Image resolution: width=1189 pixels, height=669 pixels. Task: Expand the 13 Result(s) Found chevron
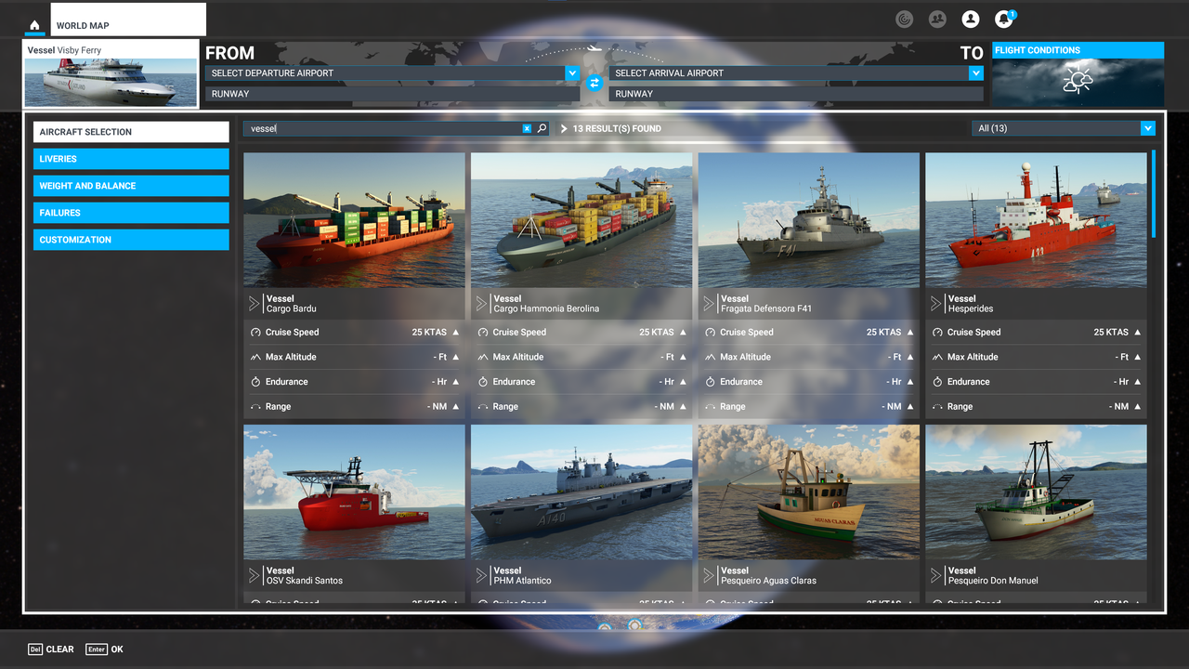coord(563,127)
